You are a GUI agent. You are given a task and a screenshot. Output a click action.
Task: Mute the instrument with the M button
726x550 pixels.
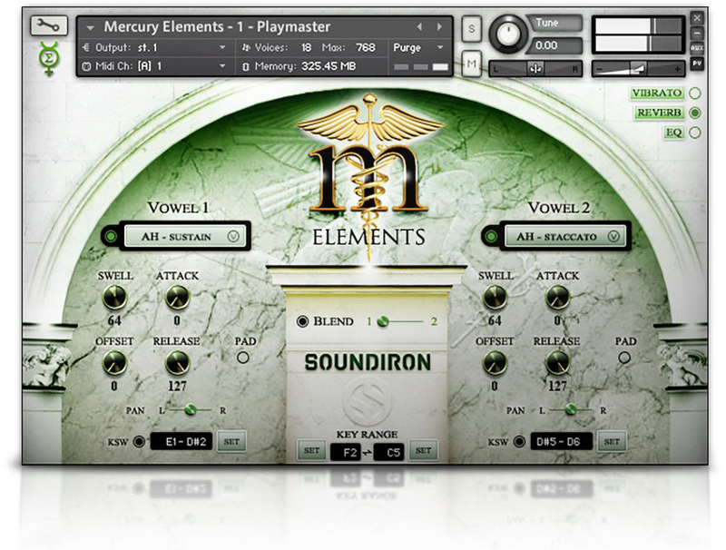coord(471,64)
